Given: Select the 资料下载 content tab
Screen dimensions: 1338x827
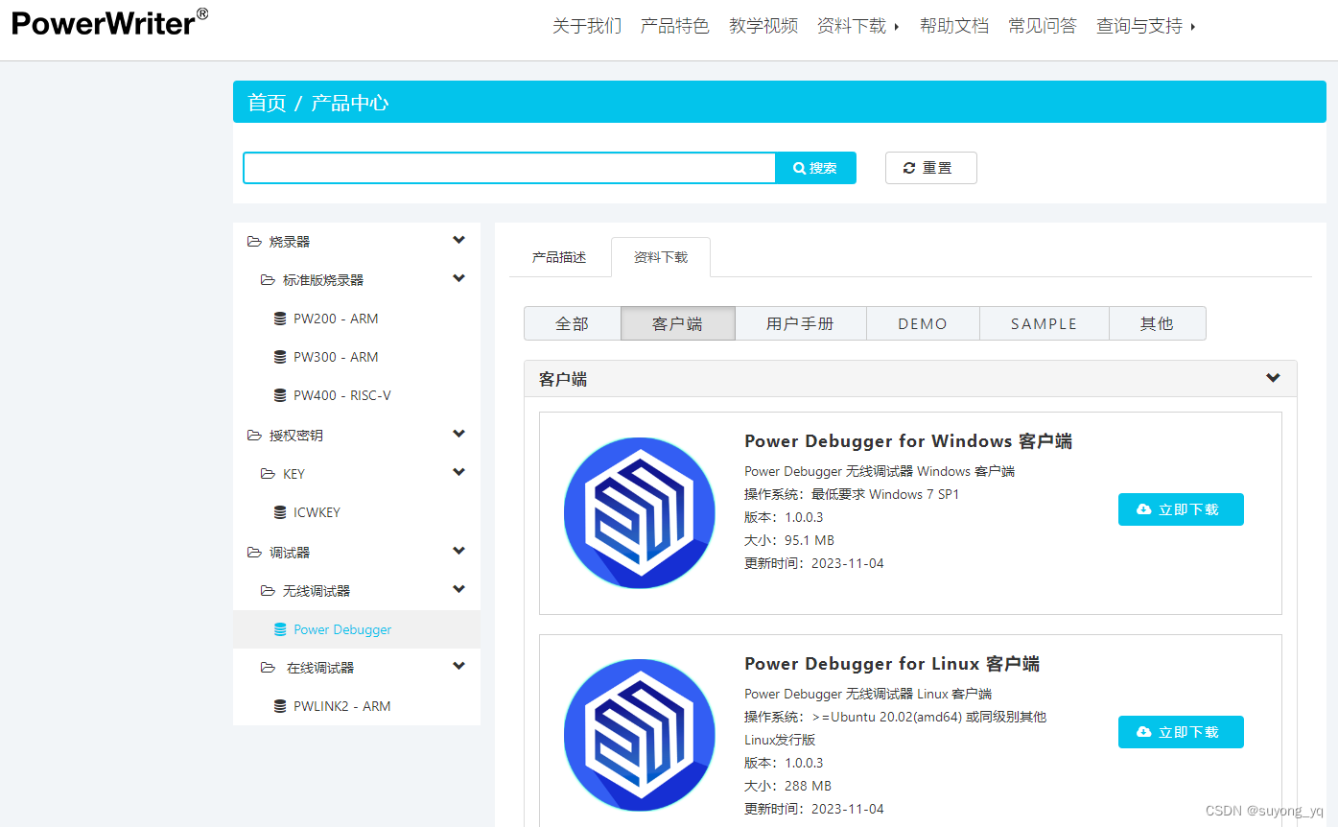Looking at the screenshot, I should (661, 257).
